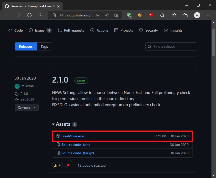Click the tar.gz file icon
Screen dimensions: 216x178
[x=58, y=153]
